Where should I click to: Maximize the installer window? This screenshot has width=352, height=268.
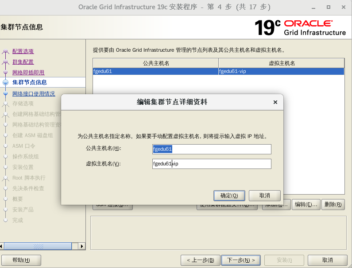pos(329,7)
